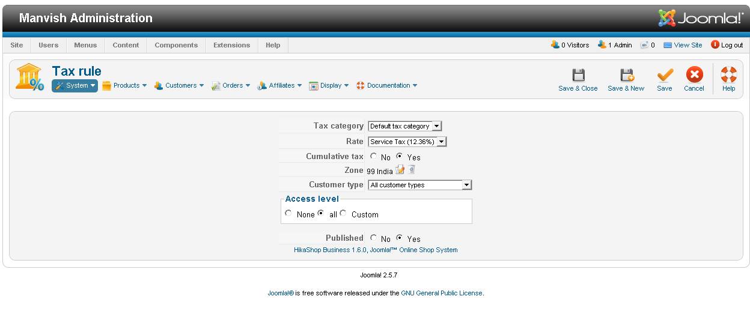This screenshot has height=323, width=750.
Task: Click the Manvish Administration title
Action: [x=86, y=18]
